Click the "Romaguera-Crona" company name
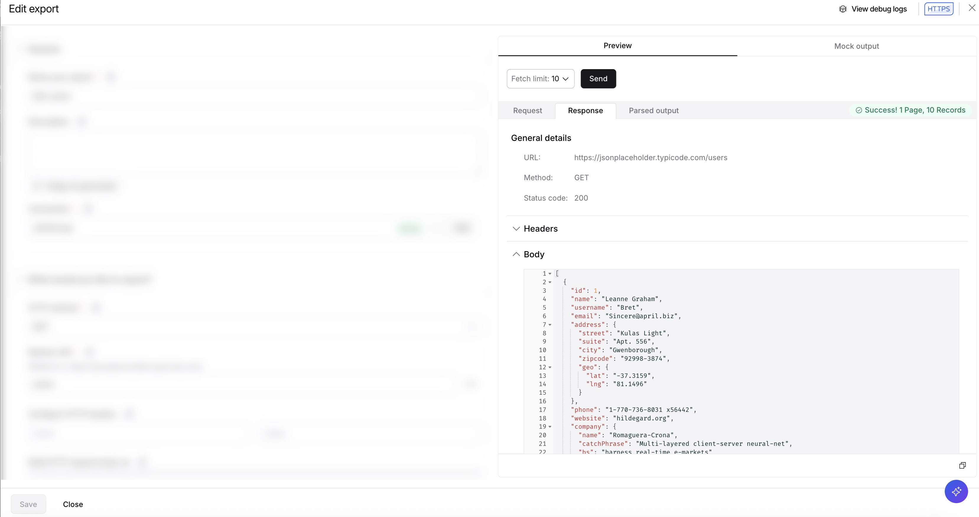 (x=641, y=435)
